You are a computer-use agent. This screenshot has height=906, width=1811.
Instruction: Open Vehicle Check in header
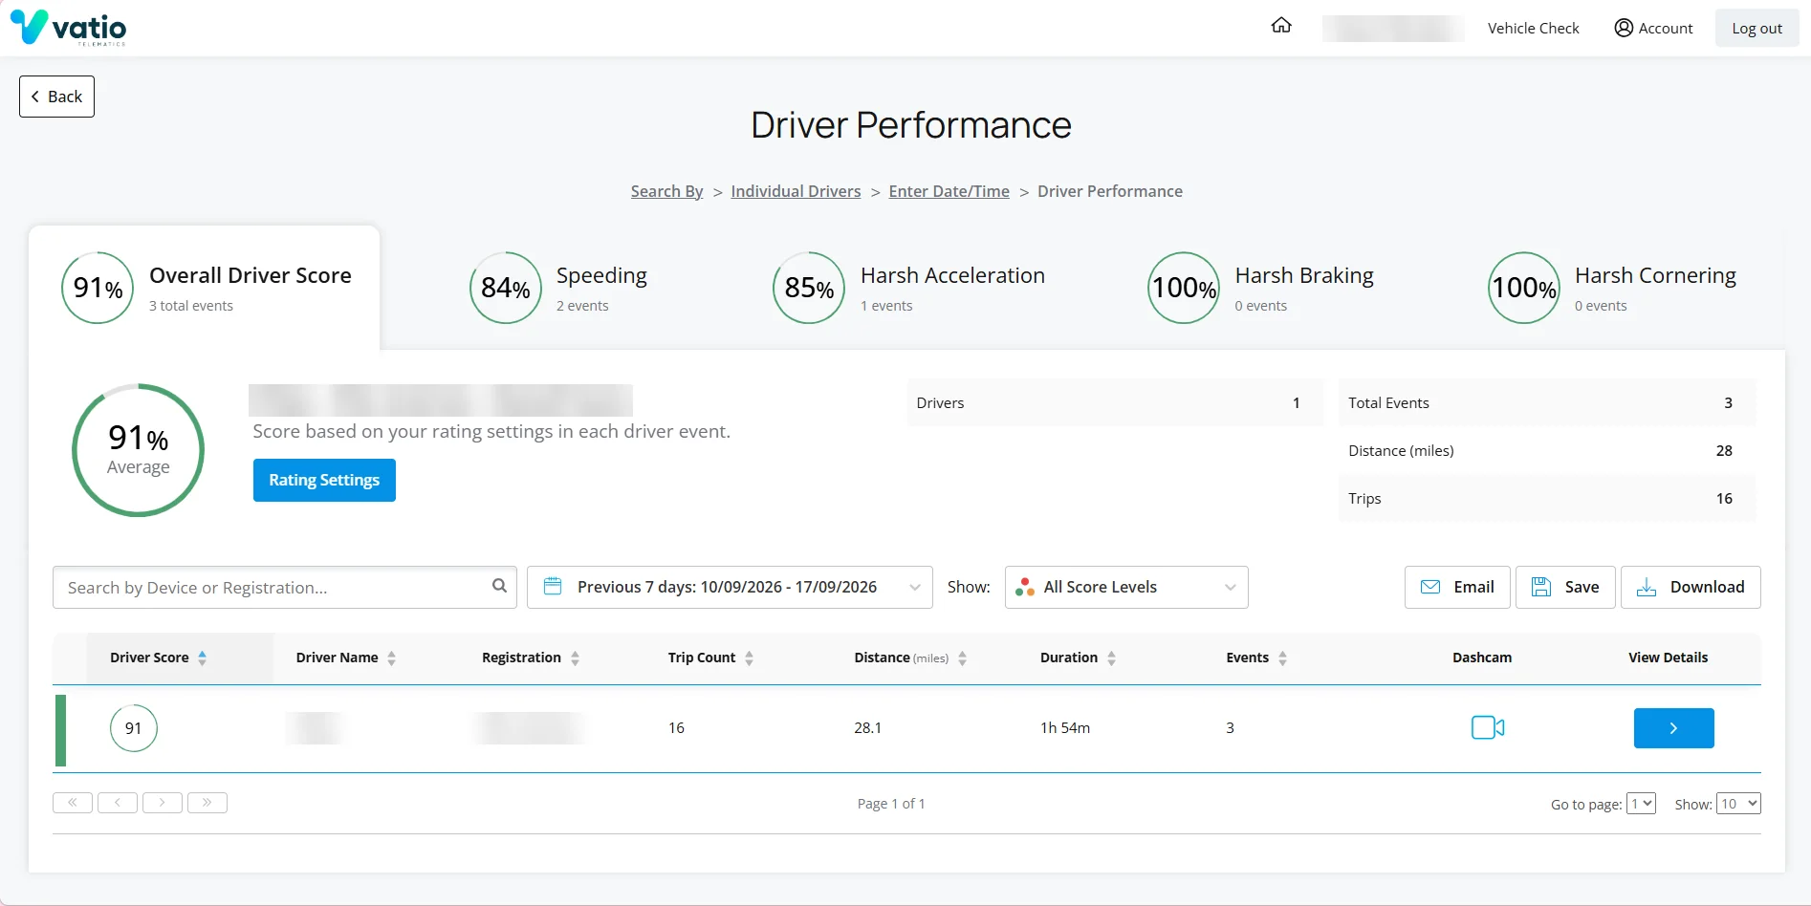coord(1533,28)
